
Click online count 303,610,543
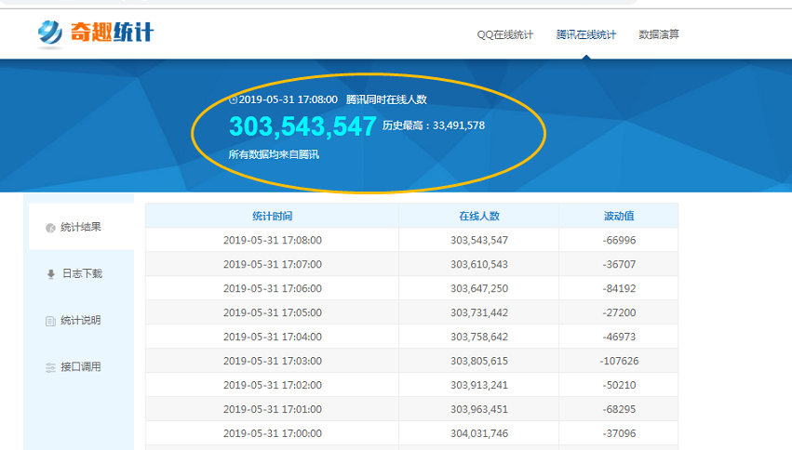click(x=479, y=264)
